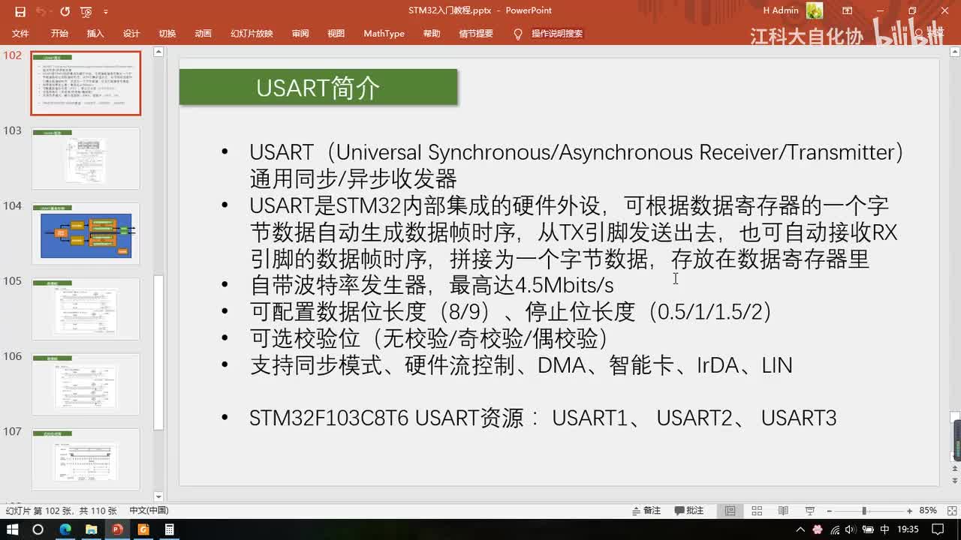This screenshot has width=961, height=540.
Task: Open the 情节提要 ribbon tab
Action: [x=476, y=34]
